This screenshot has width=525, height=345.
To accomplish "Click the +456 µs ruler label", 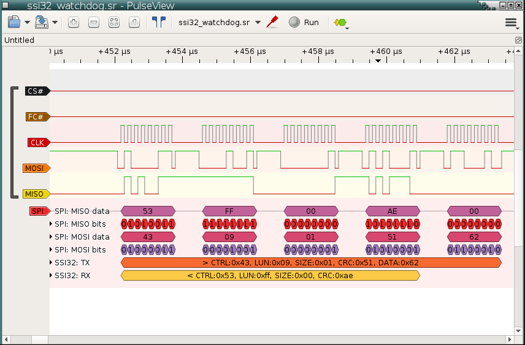I will (250, 51).
